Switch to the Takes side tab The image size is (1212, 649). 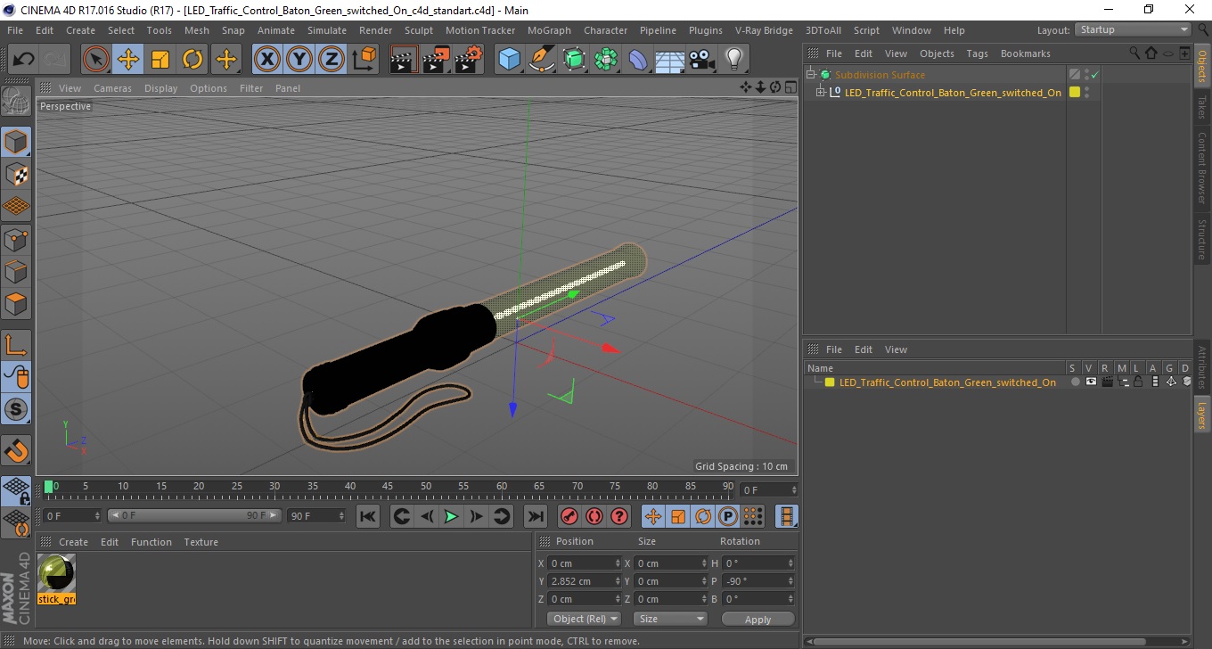pos(1202,107)
